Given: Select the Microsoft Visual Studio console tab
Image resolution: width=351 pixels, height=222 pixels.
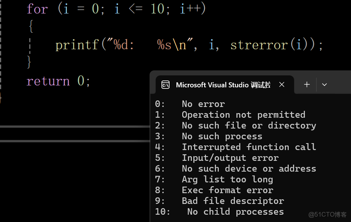Looking at the screenshot, I should (x=223, y=85).
